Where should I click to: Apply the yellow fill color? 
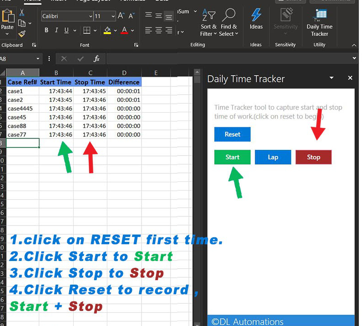point(107,30)
